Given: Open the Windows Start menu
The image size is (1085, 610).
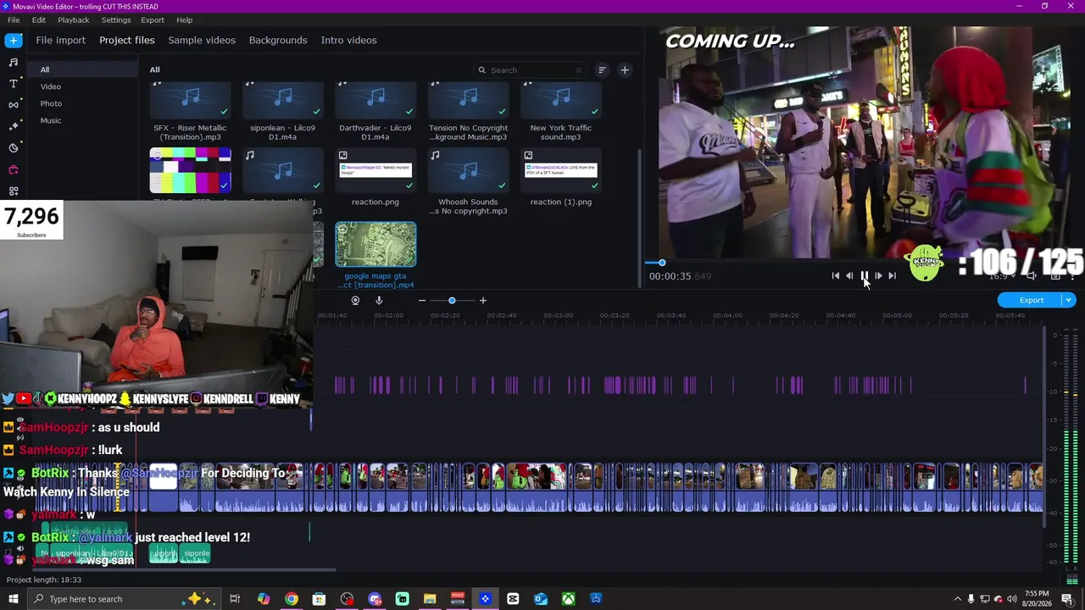Looking at the screenshot, I should click(14, 599).
